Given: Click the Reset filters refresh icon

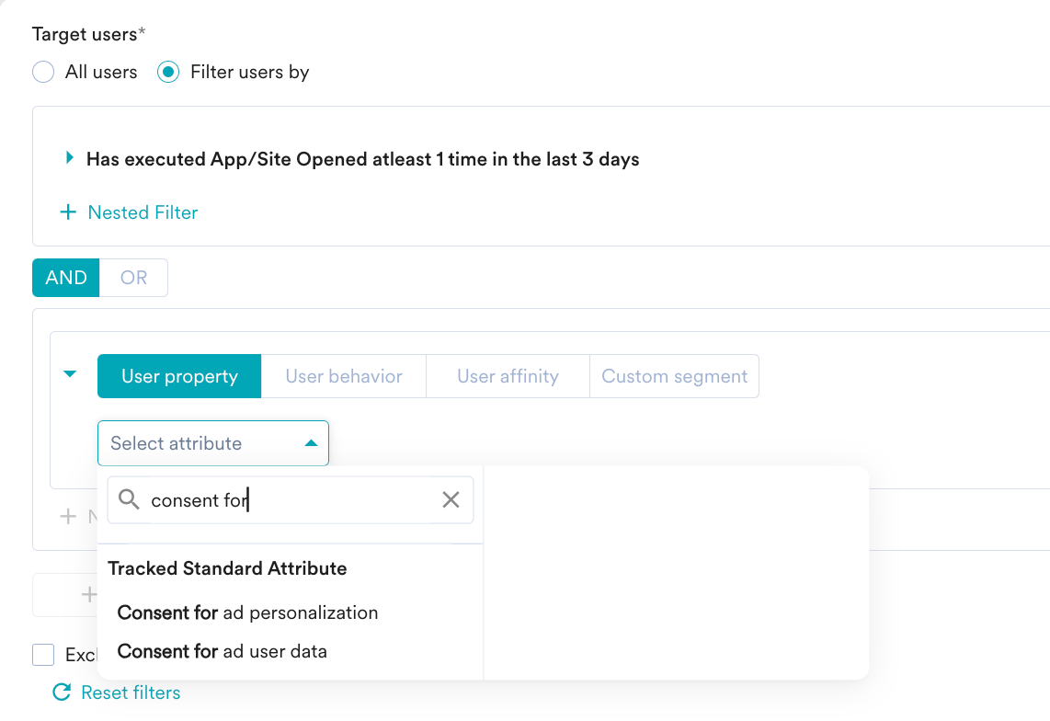Looking at the screenshot, I should point(62,692).
